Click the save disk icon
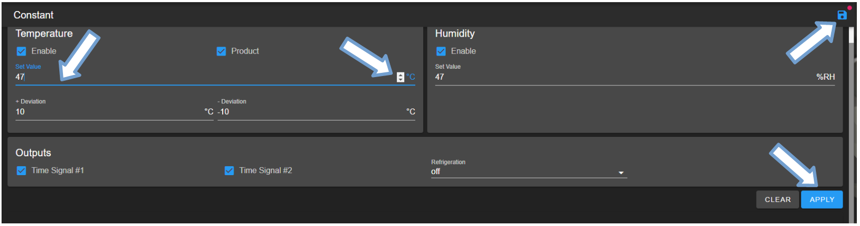 pos(842,15)
